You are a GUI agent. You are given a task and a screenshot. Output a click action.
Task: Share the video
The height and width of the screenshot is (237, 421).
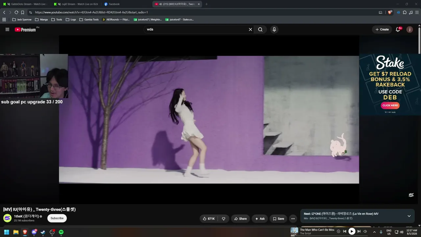coord(240,219)
